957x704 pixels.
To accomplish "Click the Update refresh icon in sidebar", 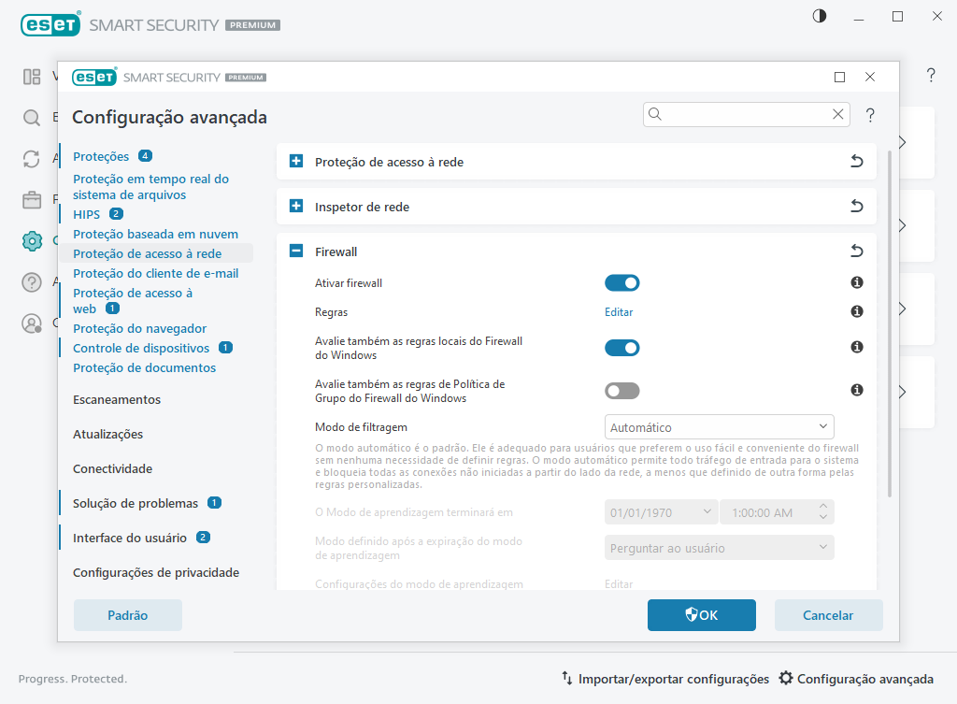I will point(32,160).
